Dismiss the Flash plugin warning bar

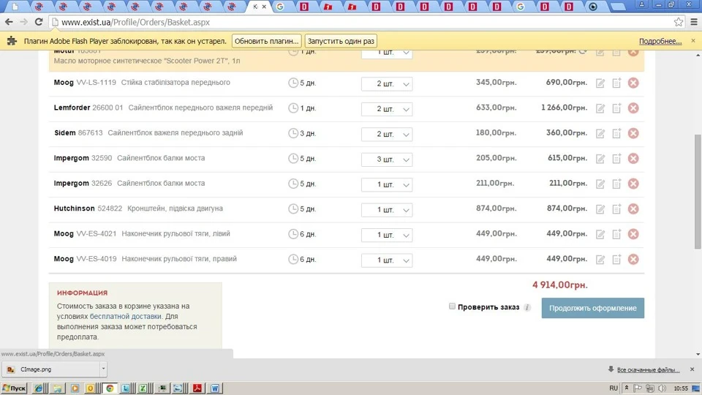693,41
